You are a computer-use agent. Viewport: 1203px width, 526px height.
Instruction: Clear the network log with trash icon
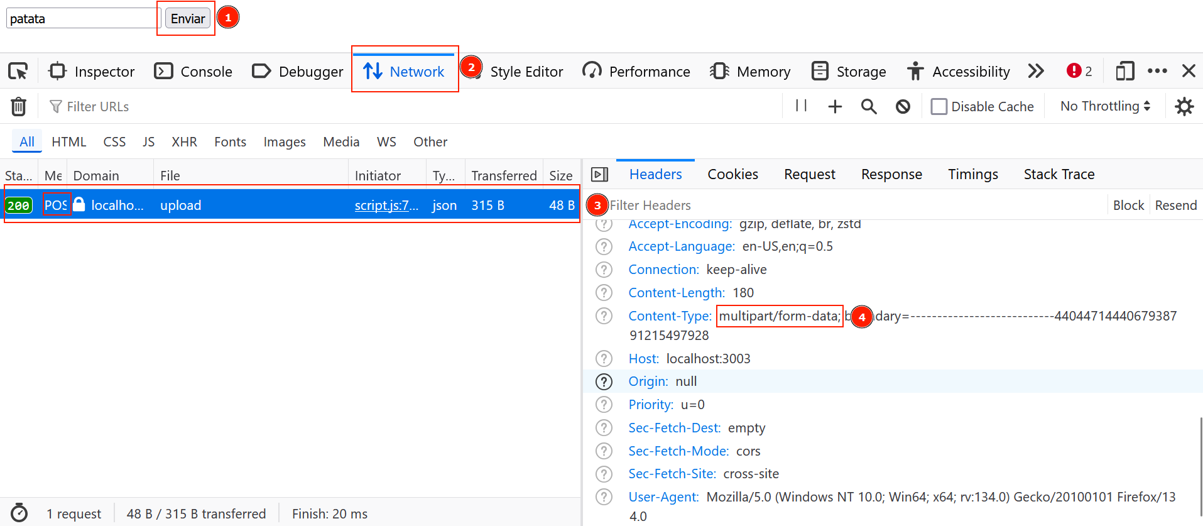click(x=19, y=107)
